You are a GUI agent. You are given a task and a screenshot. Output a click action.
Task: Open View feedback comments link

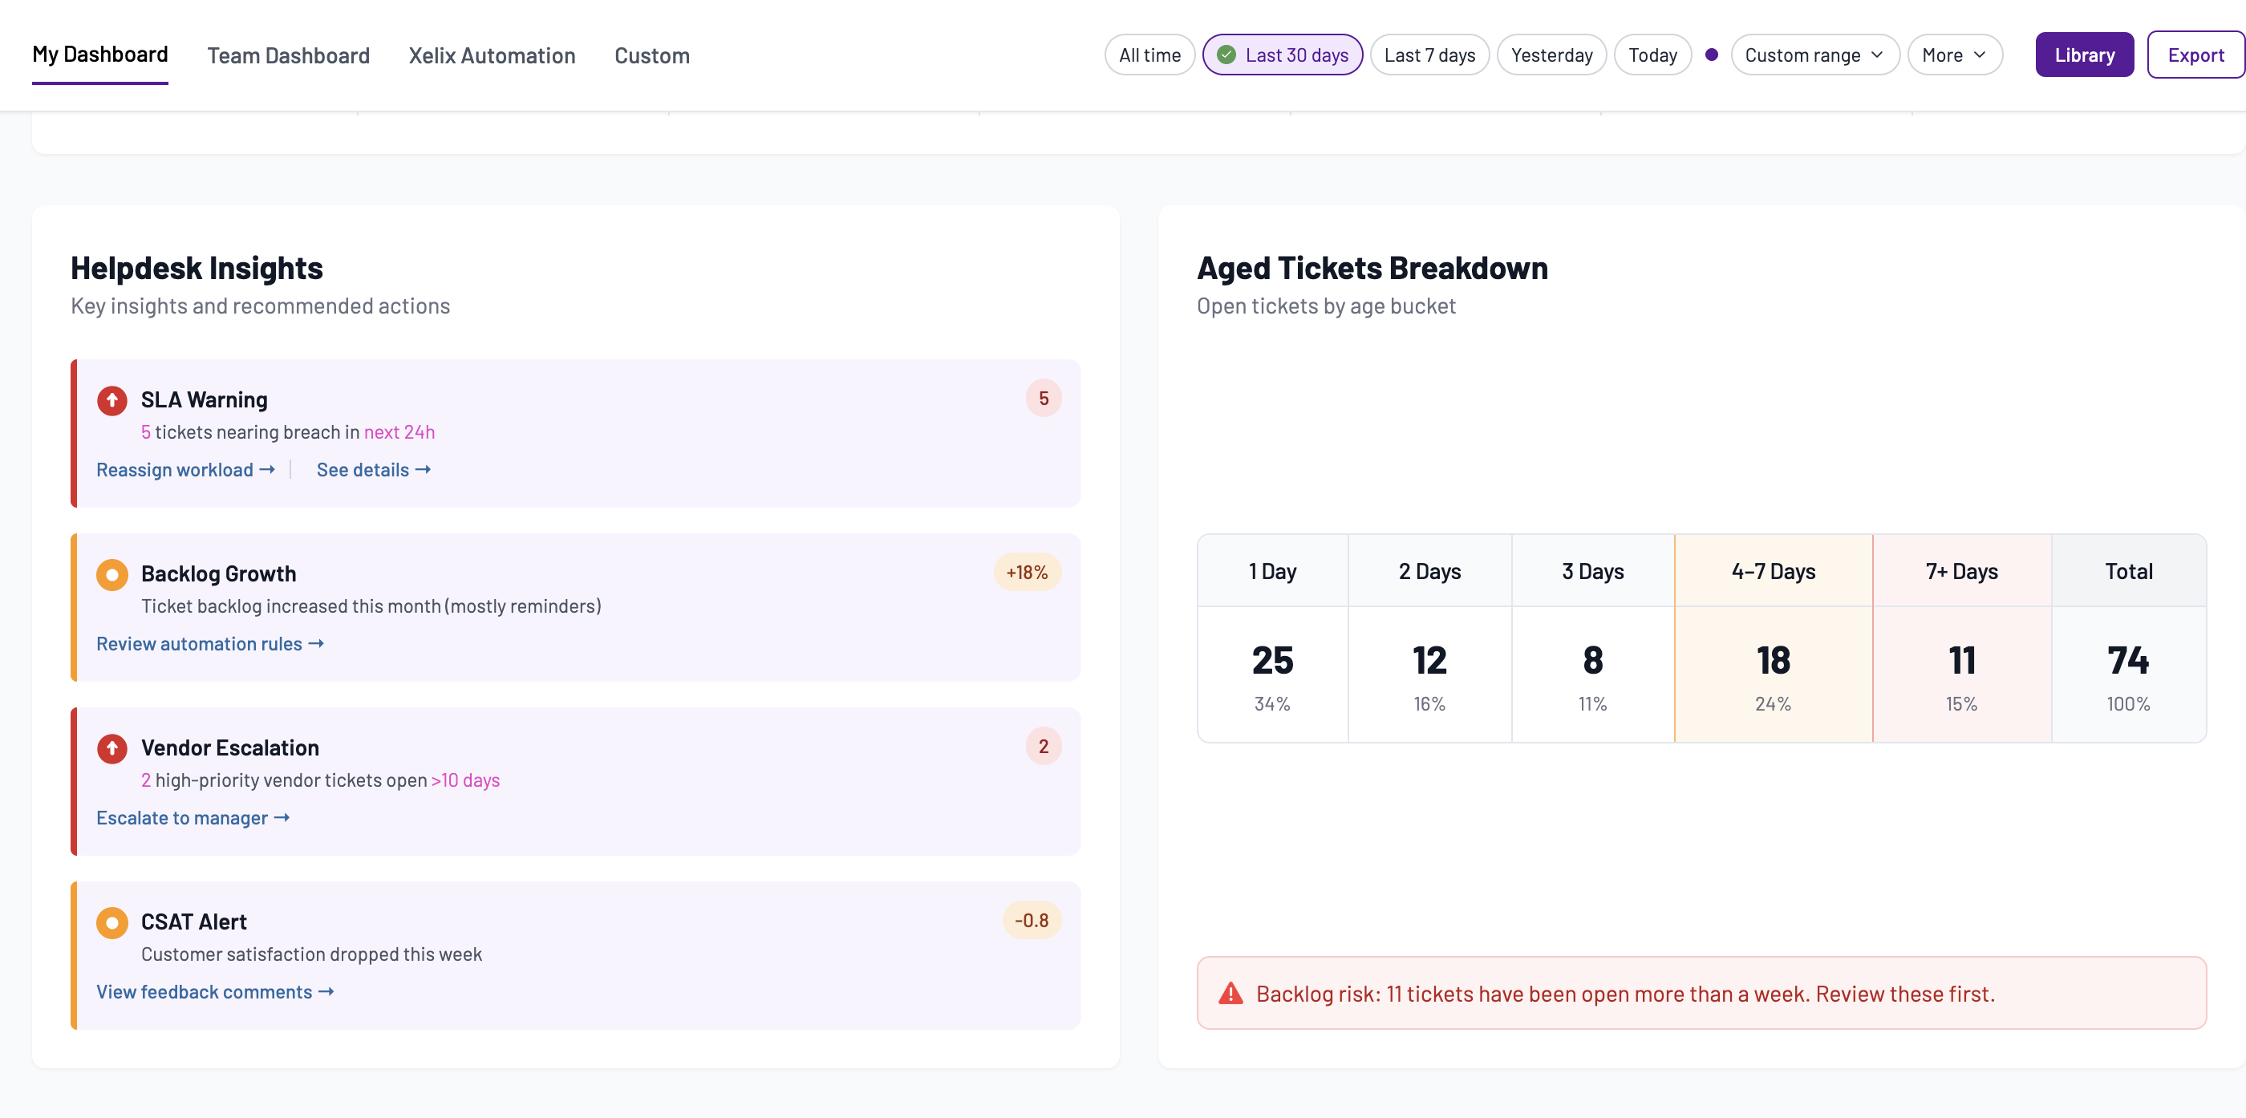214,991
